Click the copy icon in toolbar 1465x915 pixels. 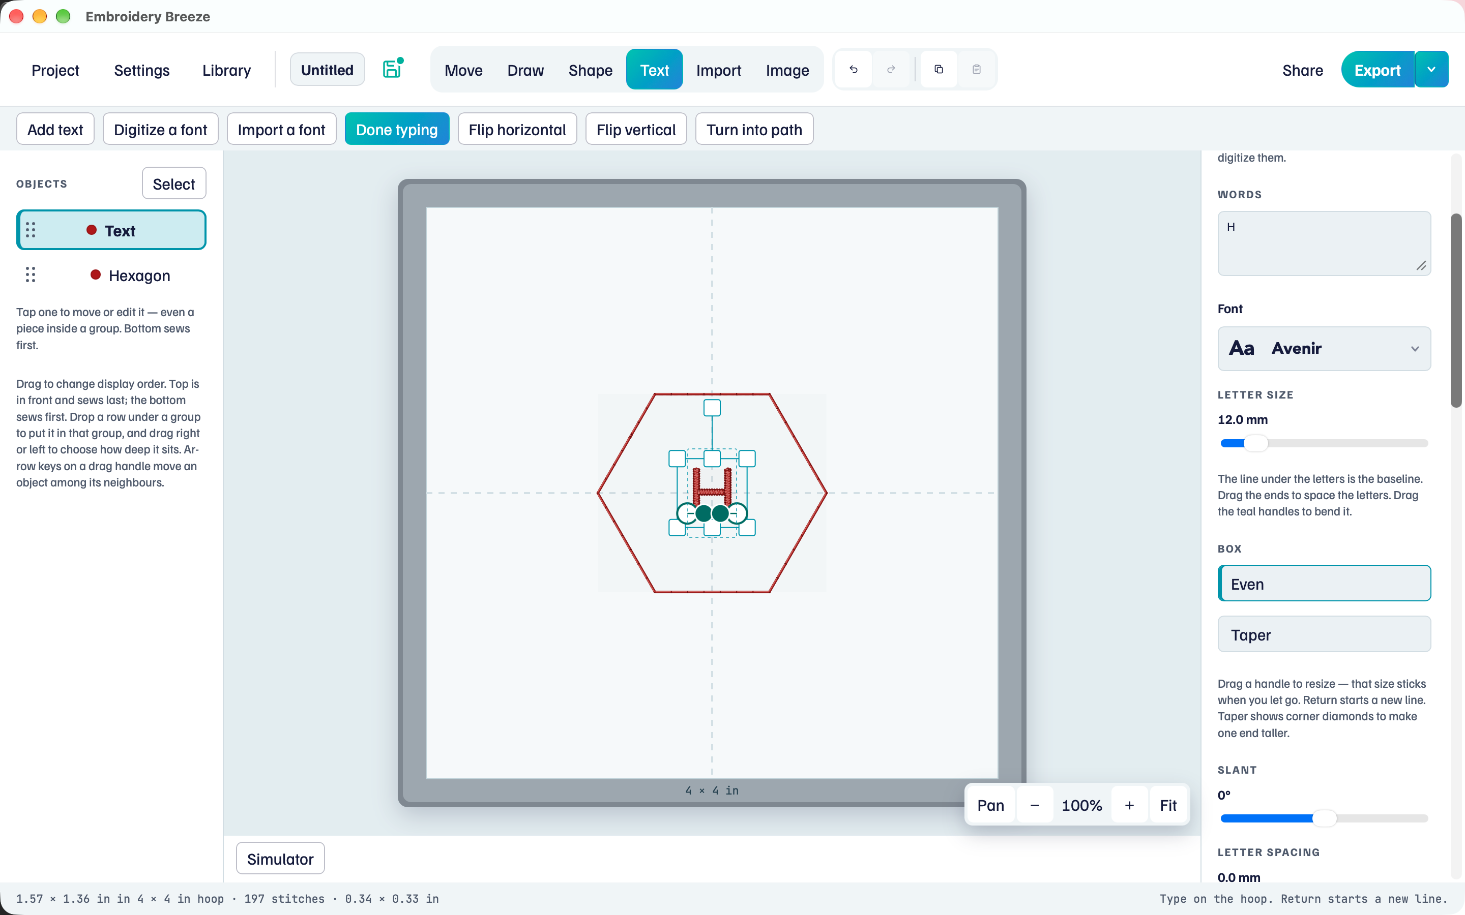click(939, 70)
